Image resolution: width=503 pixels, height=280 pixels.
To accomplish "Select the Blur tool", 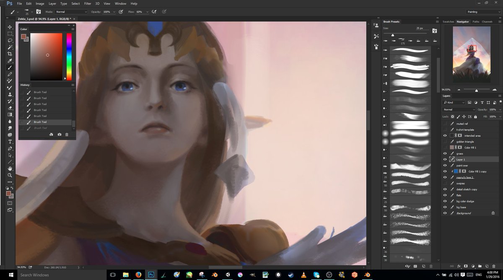I will 10,121.
